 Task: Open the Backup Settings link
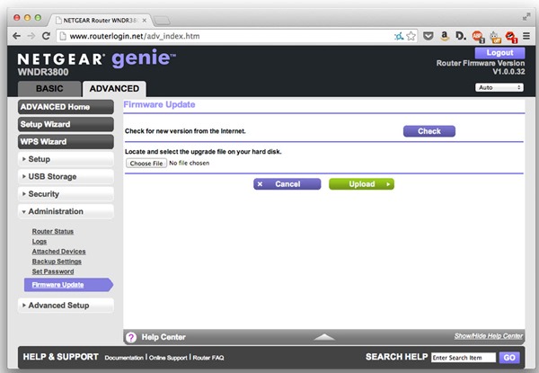tap(57, 262)
